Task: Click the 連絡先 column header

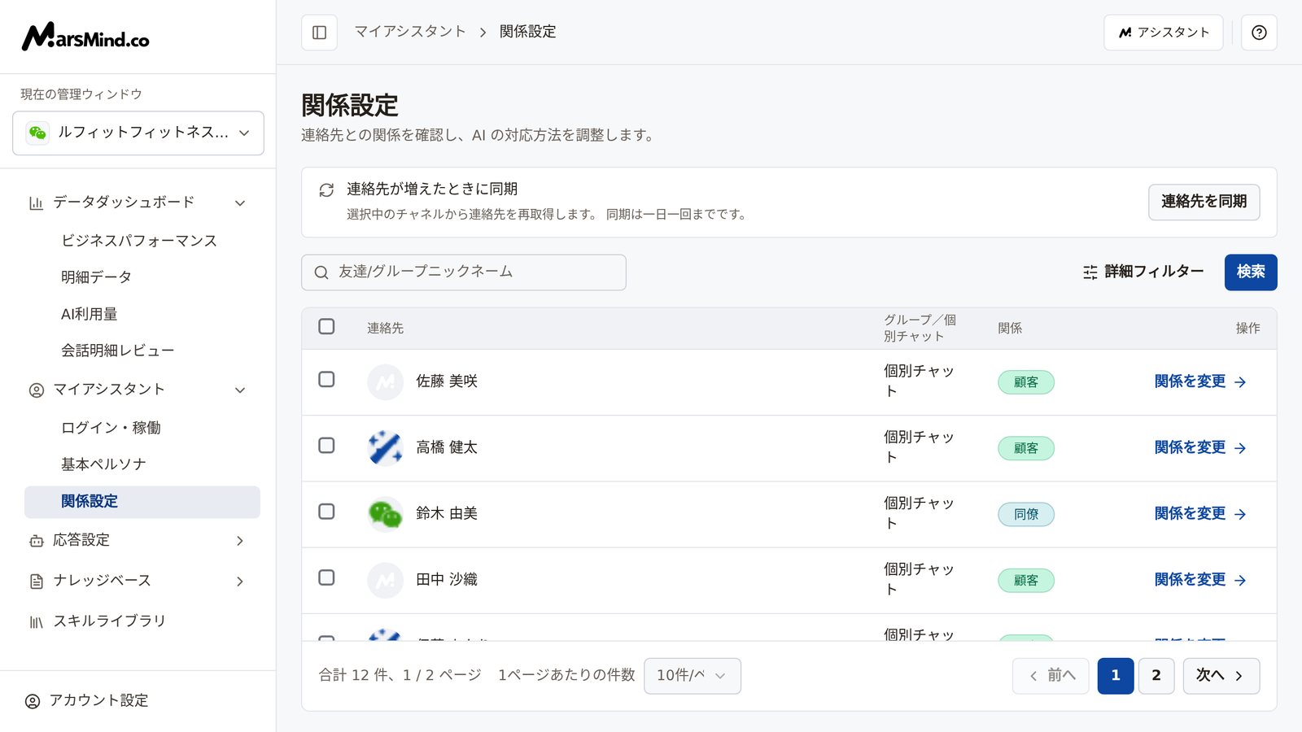Action: coord(385,329)
